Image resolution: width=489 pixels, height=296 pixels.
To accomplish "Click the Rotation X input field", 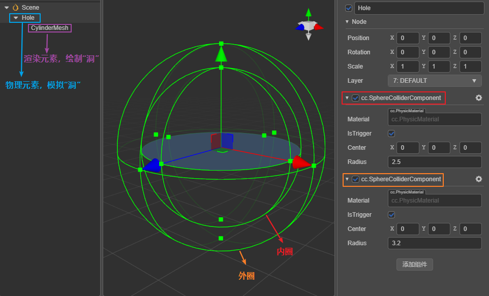I will click(x=408, y=52).
